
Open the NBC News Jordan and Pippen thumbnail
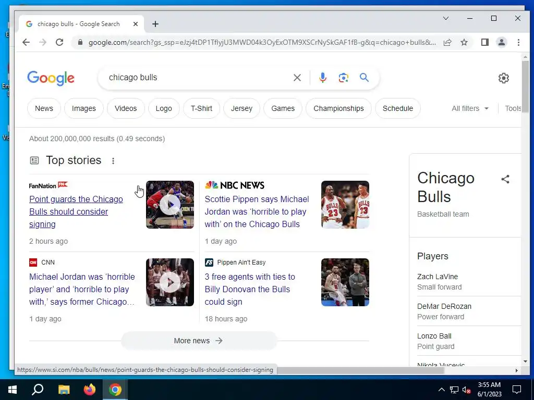pos(345,204)
